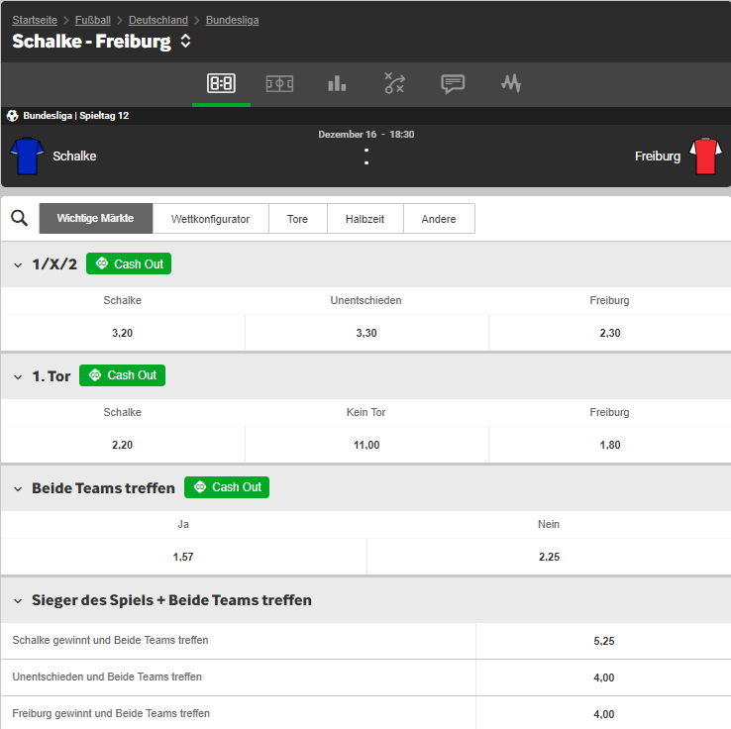Pick Schalke first goal odds 2,20

pyautogui.click(x=122, y=445)
